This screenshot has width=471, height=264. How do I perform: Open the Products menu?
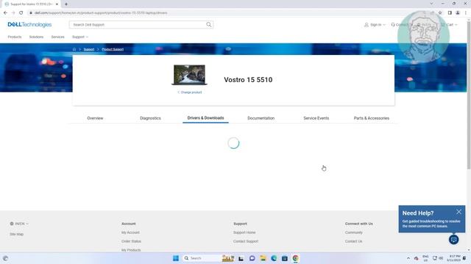coord(15,37)
